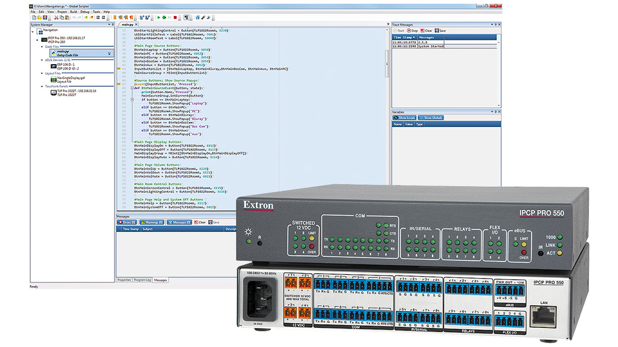
Task: Click Save in the Messages panel
Action: [214, 222]
